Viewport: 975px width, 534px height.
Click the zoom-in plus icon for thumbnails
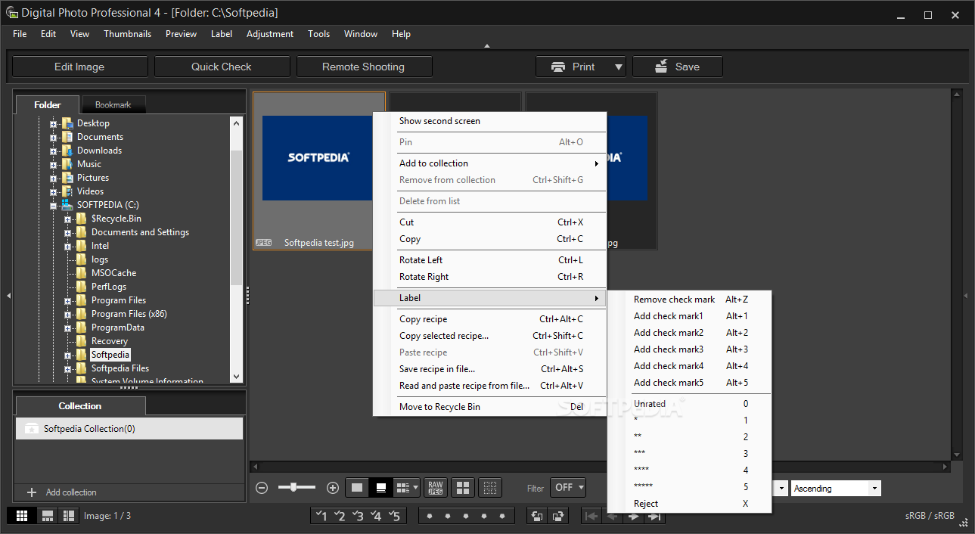332,488
